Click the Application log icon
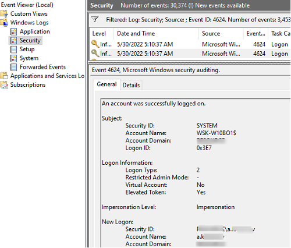The image size is (291, 248). pos(13,31)
